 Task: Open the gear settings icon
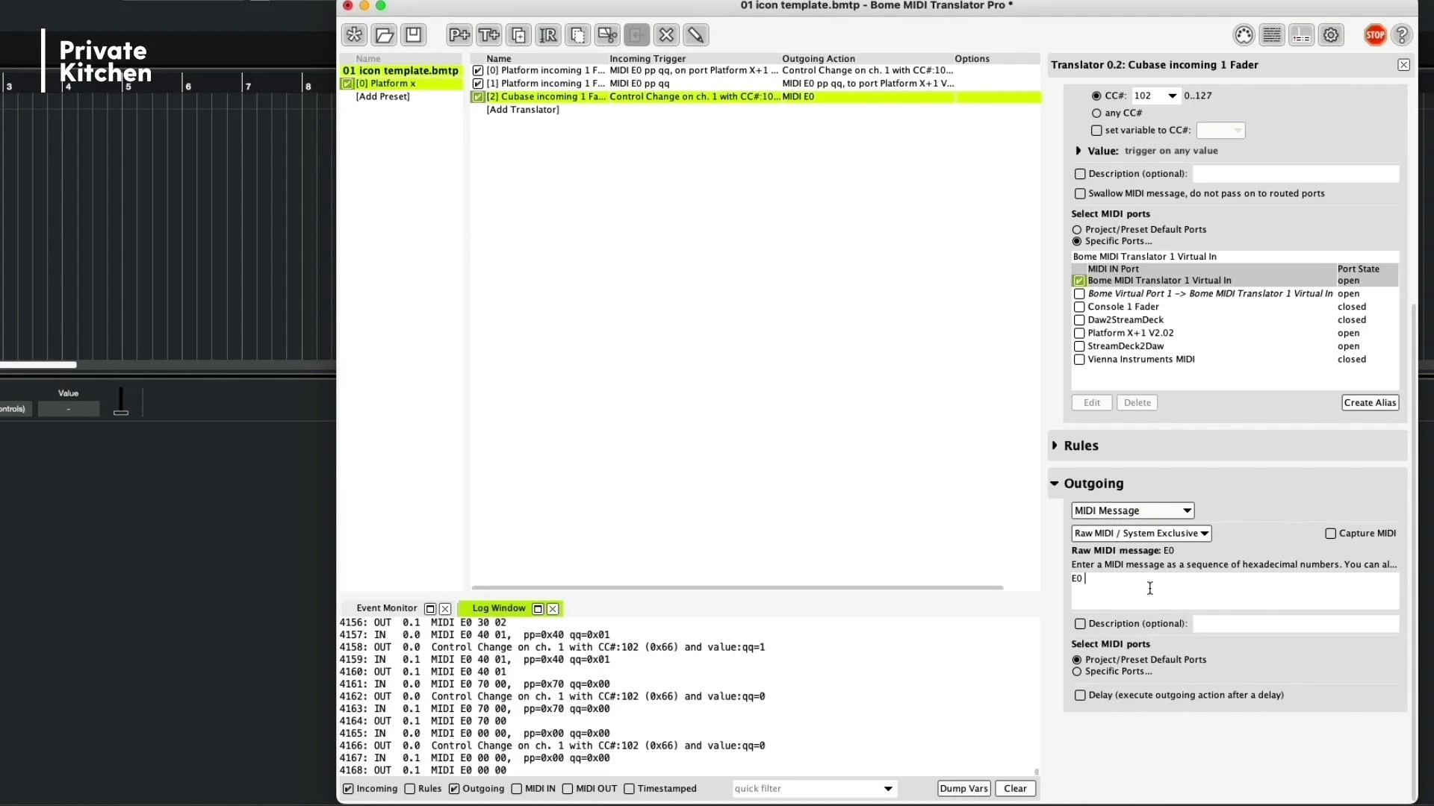(x=1331, y=35)
